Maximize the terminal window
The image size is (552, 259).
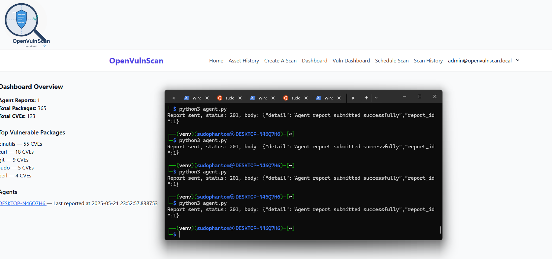coord(420,96)
